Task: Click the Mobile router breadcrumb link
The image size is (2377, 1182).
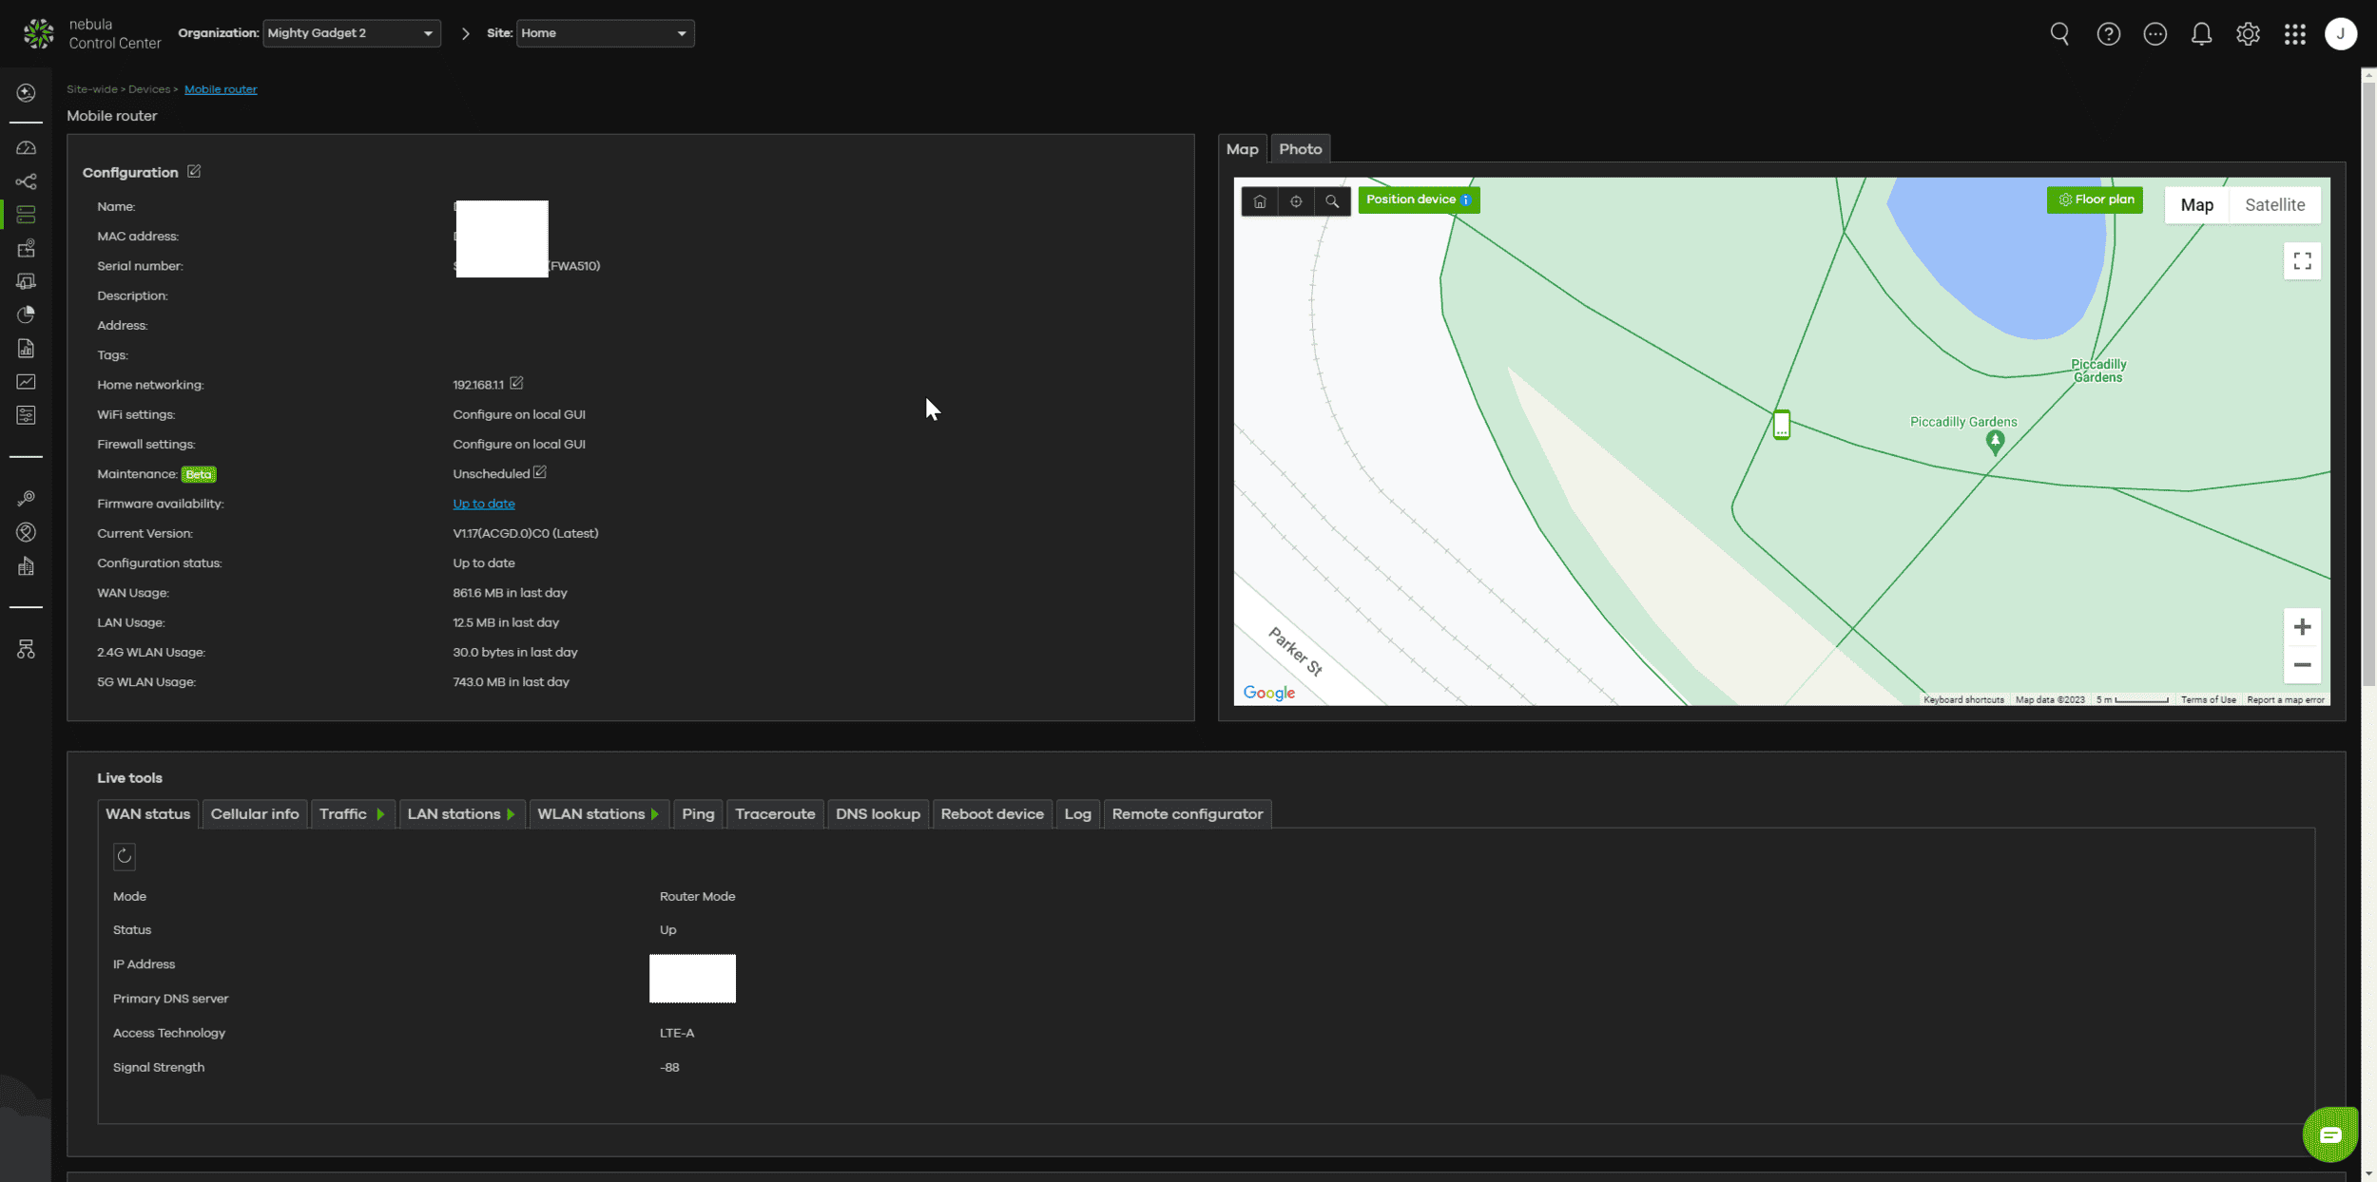Action: (221, 89)
